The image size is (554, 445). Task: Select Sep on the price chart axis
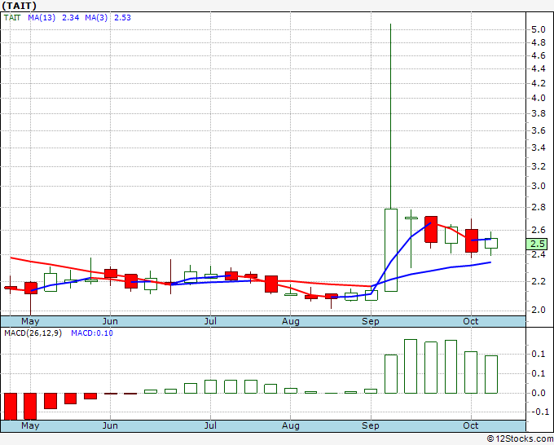(372, 321)
